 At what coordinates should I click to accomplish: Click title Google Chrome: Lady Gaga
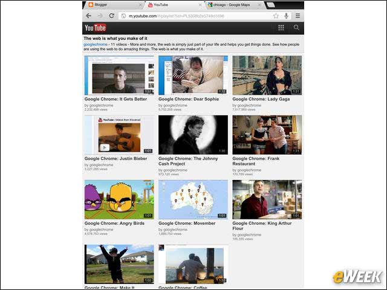tap(261, 99)
